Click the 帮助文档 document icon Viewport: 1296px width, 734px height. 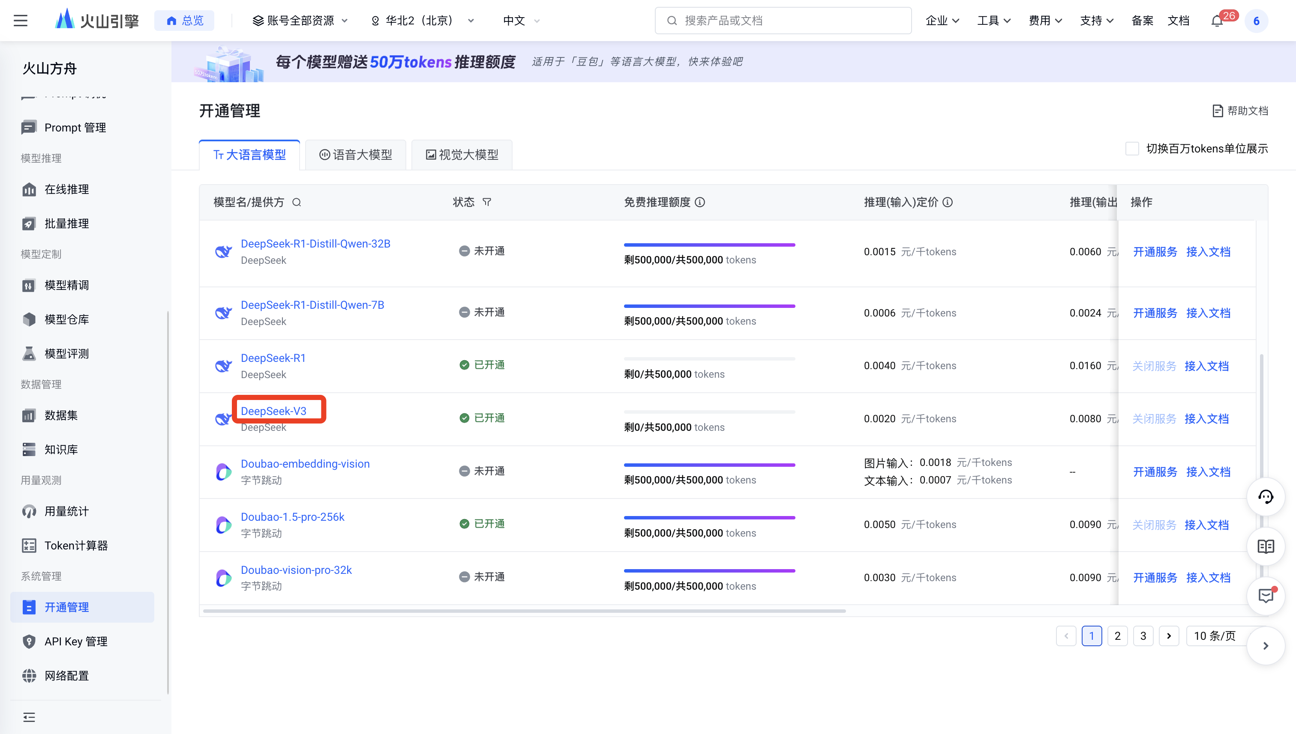[1217, 110]
